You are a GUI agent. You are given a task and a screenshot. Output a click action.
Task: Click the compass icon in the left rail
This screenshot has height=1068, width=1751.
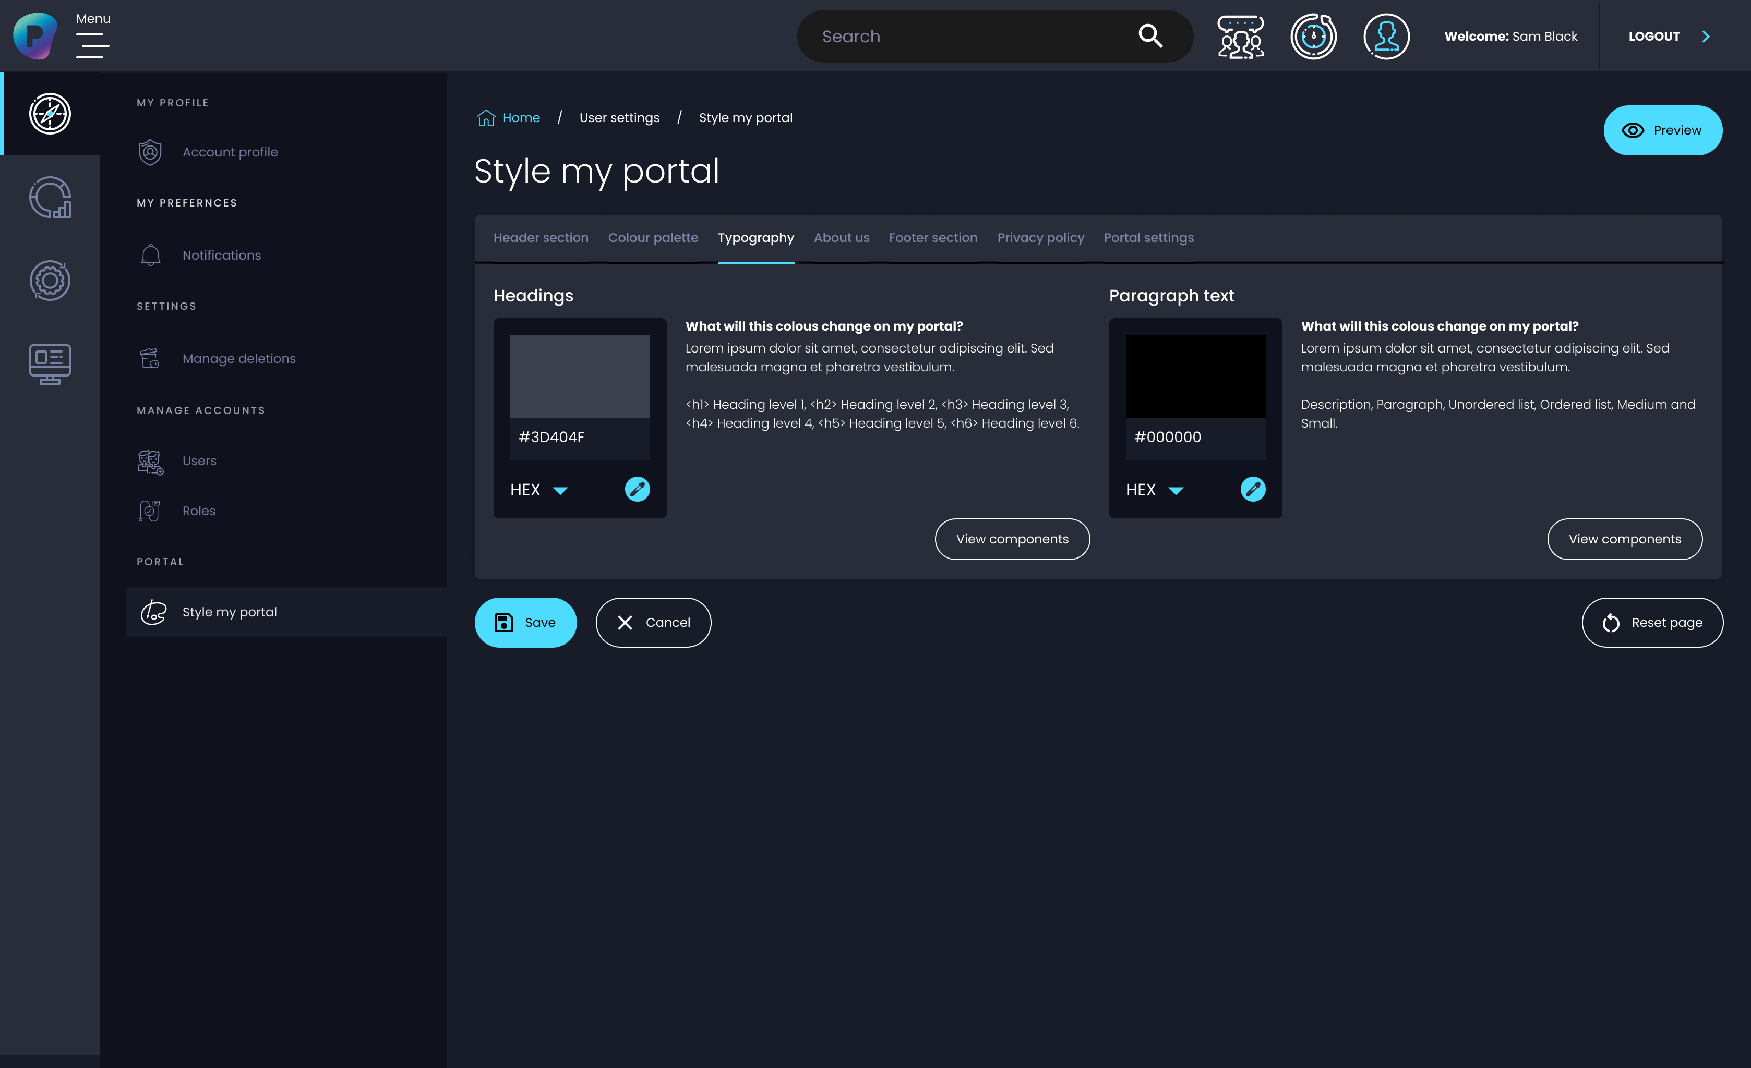pyautogui.click(x=50, y=114)
